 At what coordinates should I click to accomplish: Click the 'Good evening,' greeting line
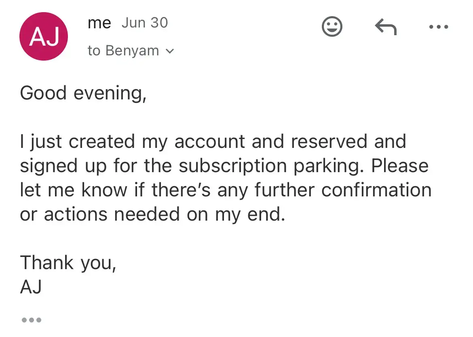click(83, 93)
